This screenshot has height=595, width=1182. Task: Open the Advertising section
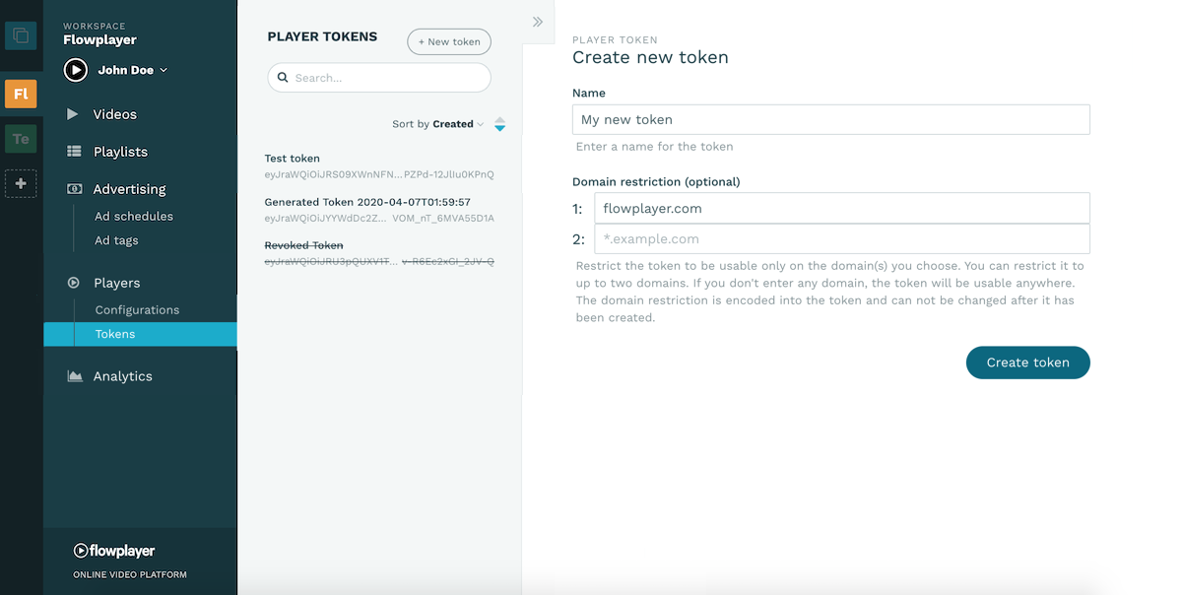coord(129,189)
